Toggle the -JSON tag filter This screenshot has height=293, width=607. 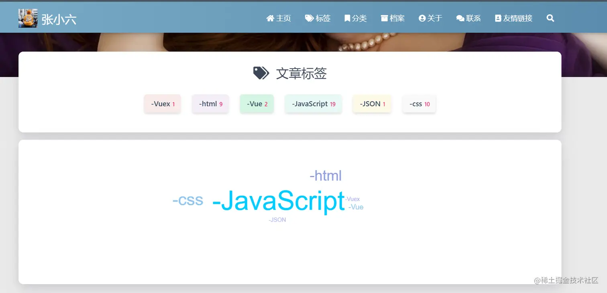[x=371, y=103]
